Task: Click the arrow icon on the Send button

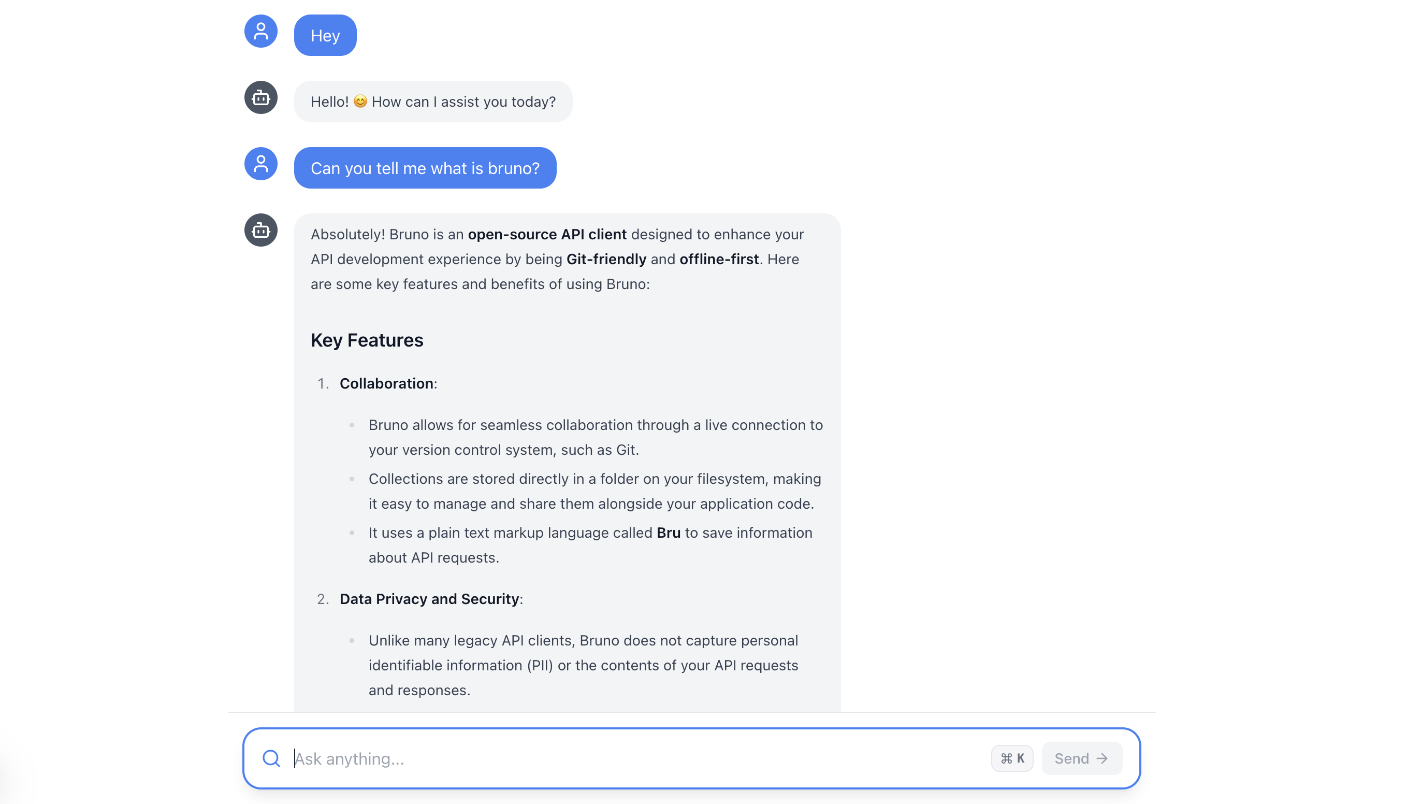Action: 1102,758
